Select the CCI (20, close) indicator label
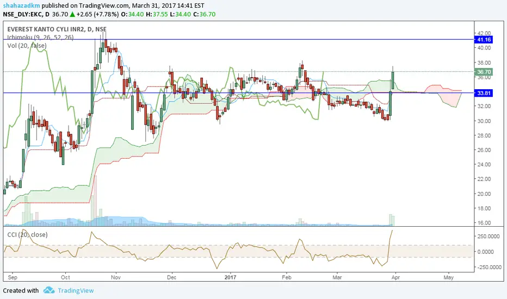Screen dimensions: 507x299 [28, 234]
